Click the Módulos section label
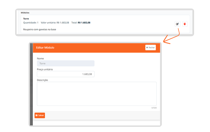Image resolution: width=210 pixels, height=132 pixels. coord(25,13)
